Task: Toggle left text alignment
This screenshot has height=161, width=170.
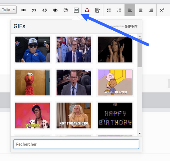Action: coord(130,10)
